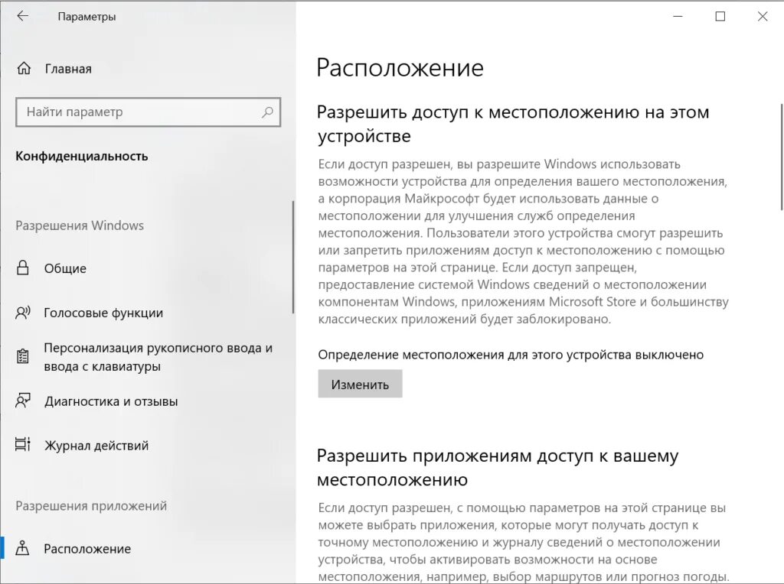Close the Параметры window
Viewport: 784px width, 584px height.
click(763, 17)
